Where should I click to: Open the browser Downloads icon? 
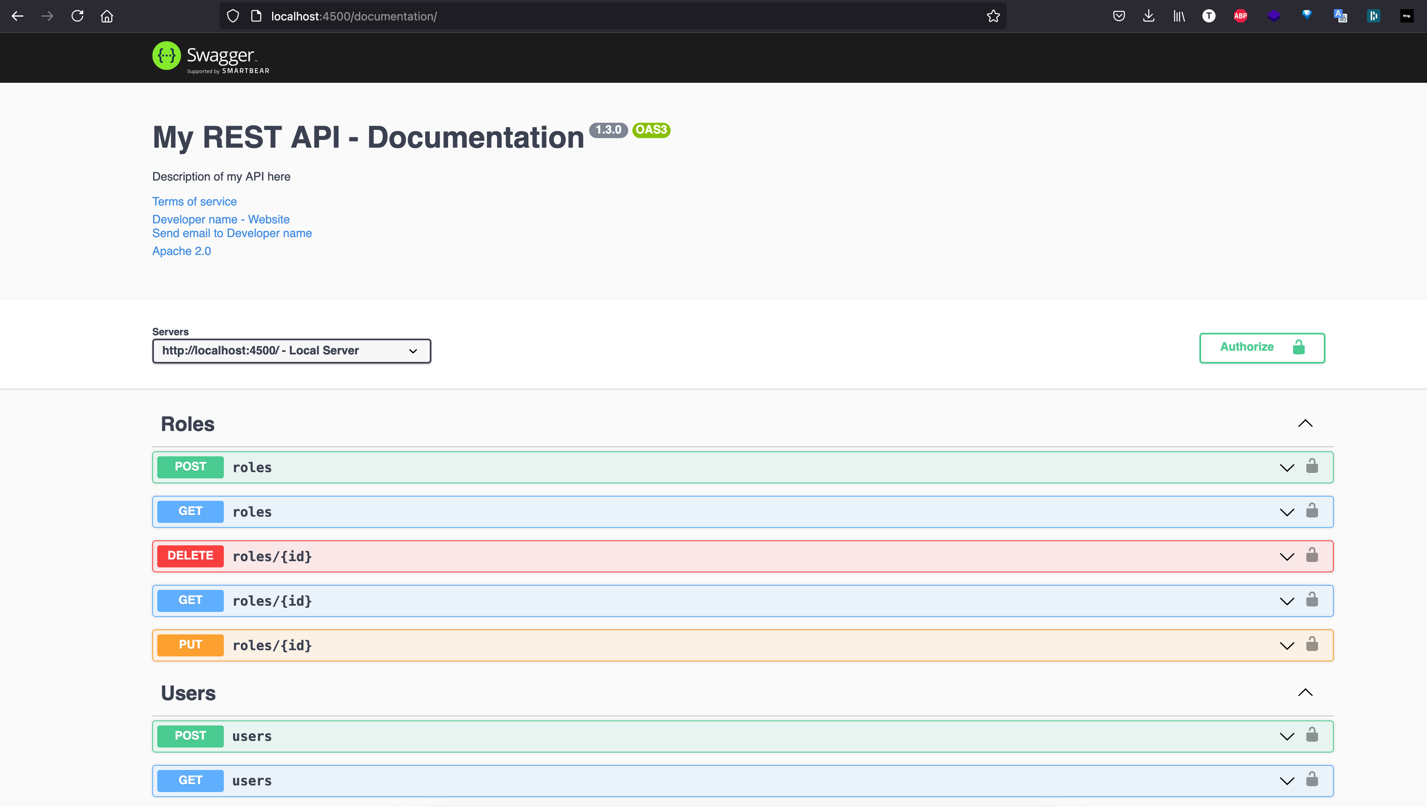(1148, 15)
